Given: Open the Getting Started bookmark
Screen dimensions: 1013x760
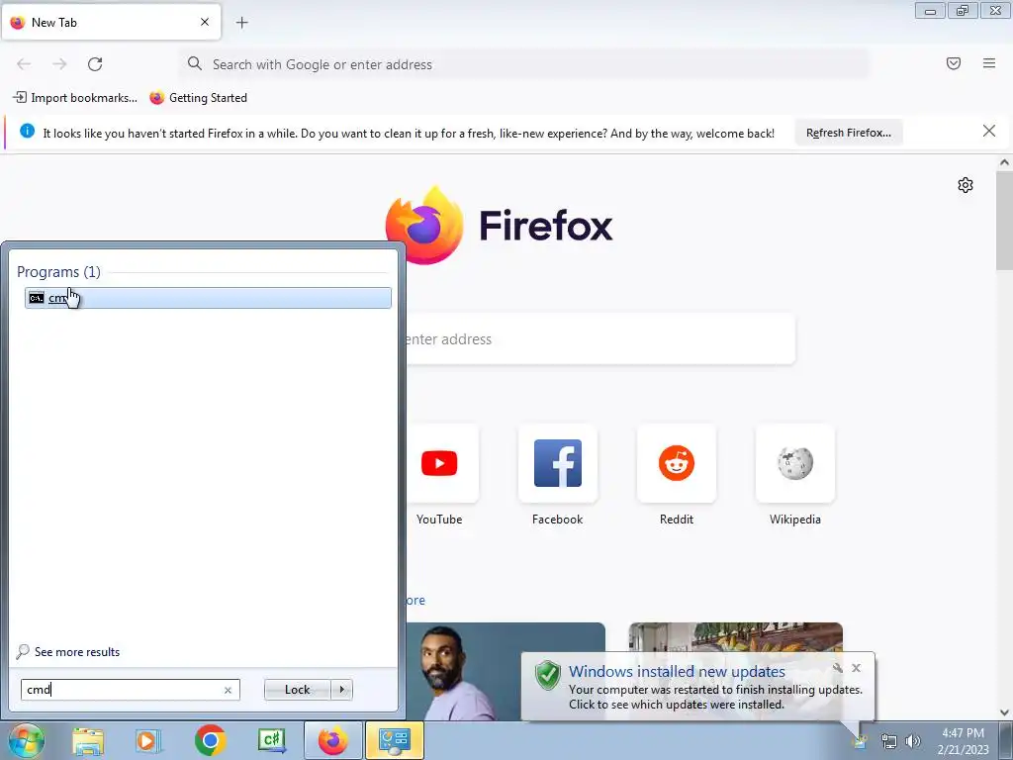Looking at the screenshot, I should (198, 98).
